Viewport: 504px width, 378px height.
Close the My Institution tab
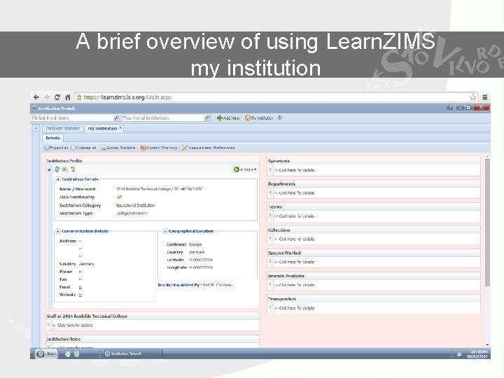coord(120,128)
